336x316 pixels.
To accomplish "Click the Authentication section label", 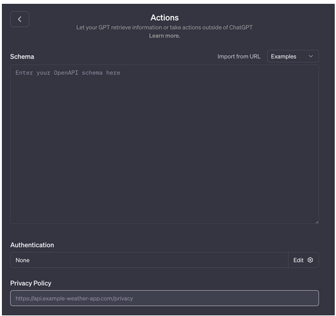I will coord(32,245).
